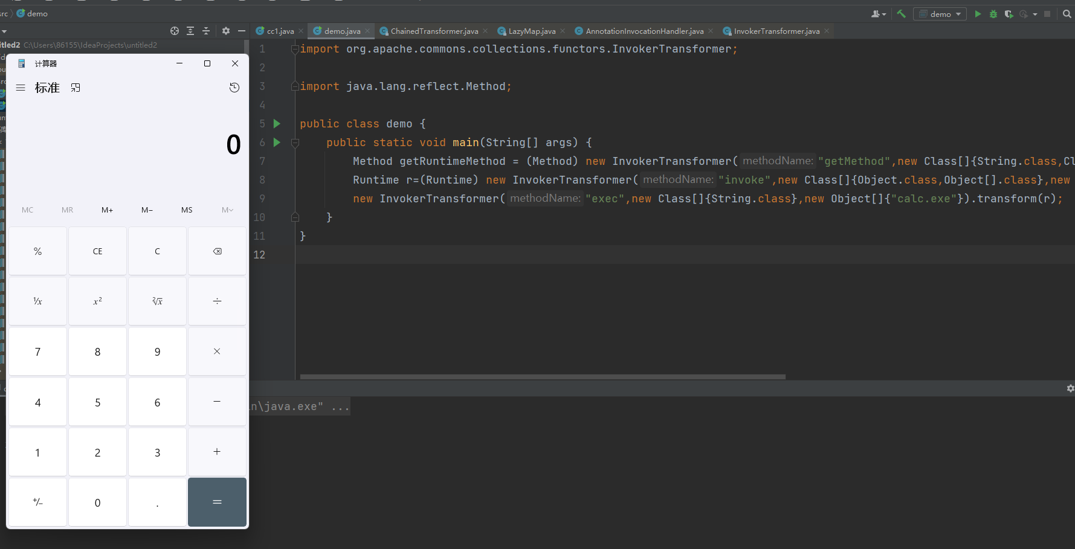Build the project with hammer icon

click(901, 14)
